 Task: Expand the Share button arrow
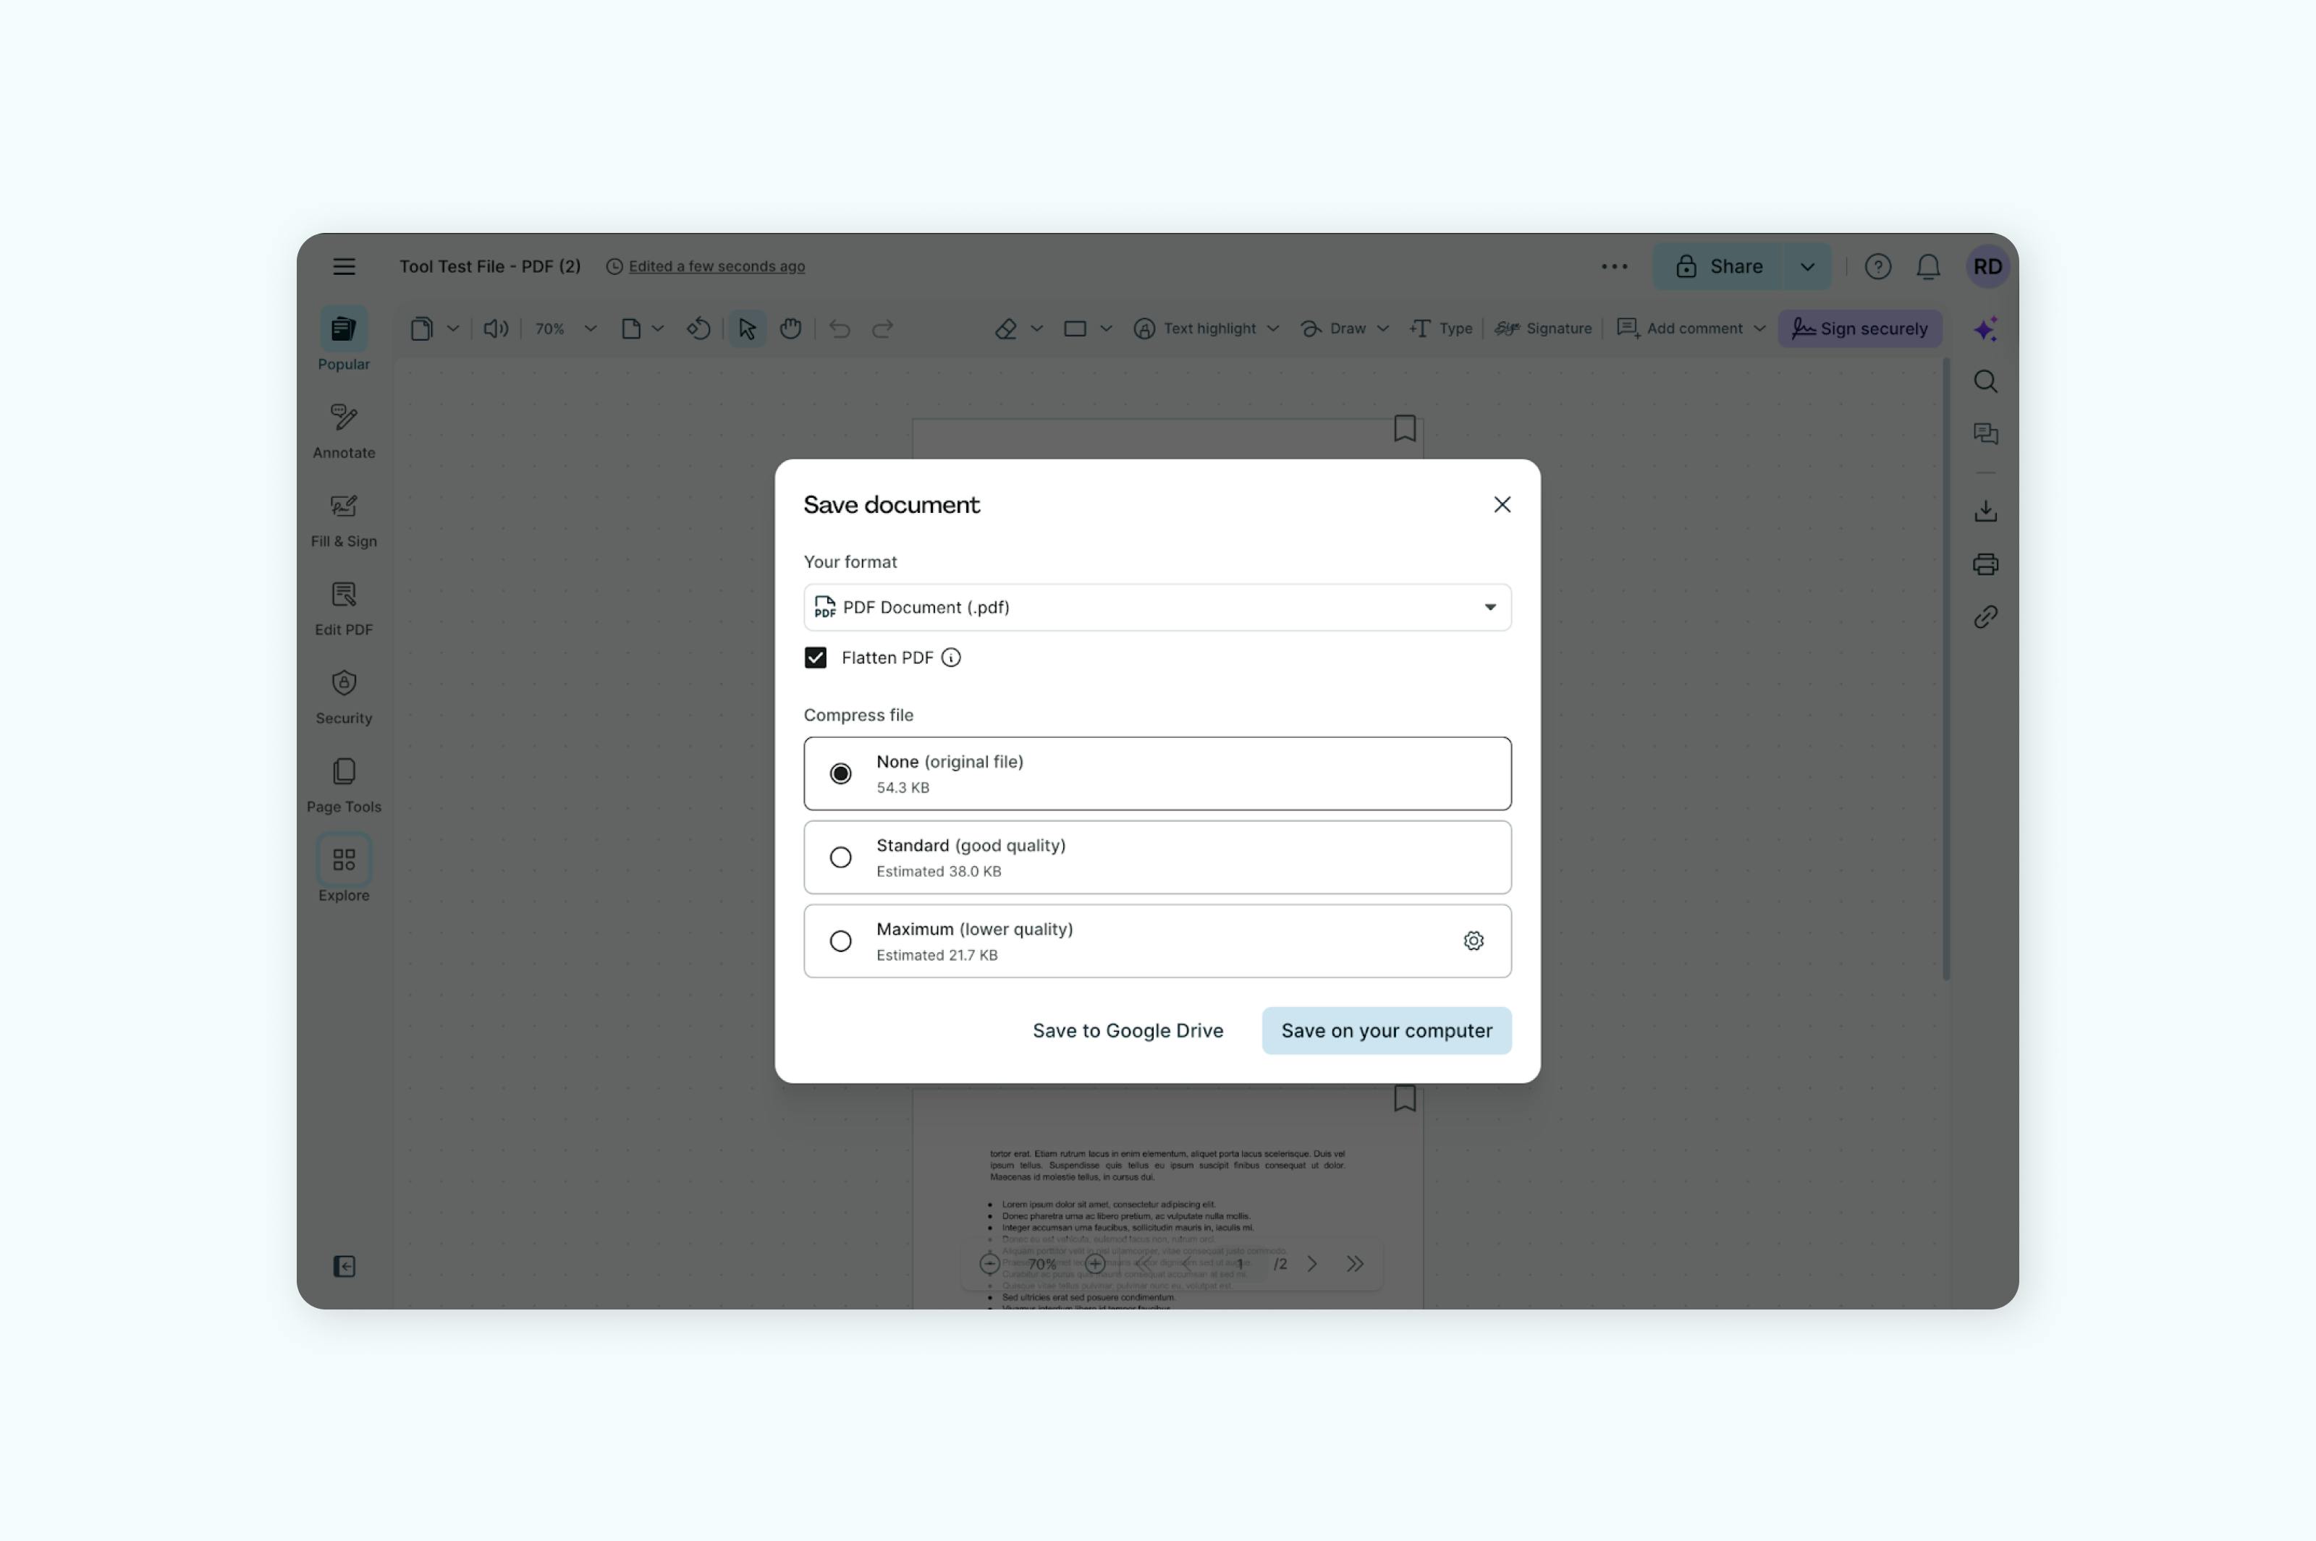[x=1806, y=266]
